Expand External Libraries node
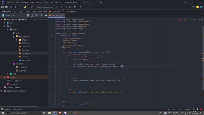This screenshot has width=204, height=115. (2, 88)
